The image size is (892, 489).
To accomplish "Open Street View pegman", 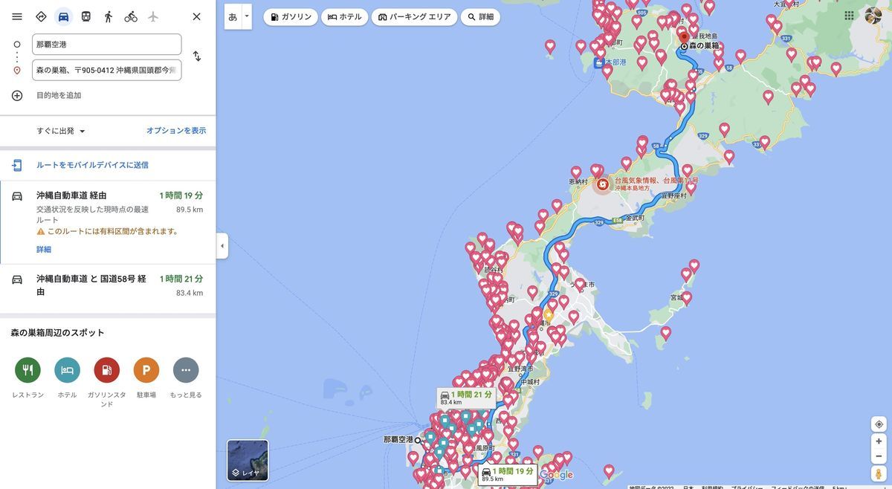I will point(879,473).
